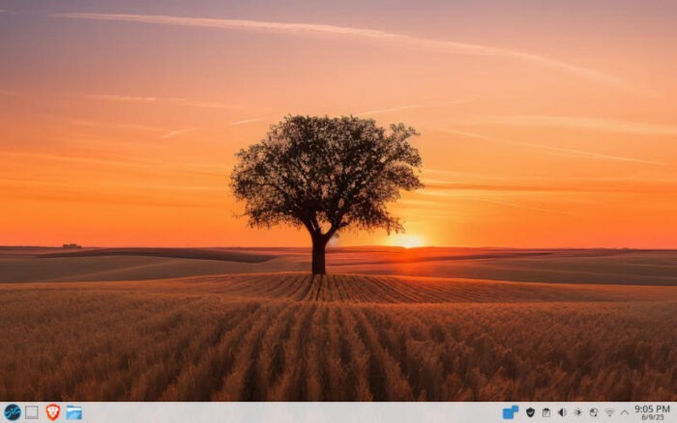
Task: Open the globe tray icon
Action: (x=594, y=412)
